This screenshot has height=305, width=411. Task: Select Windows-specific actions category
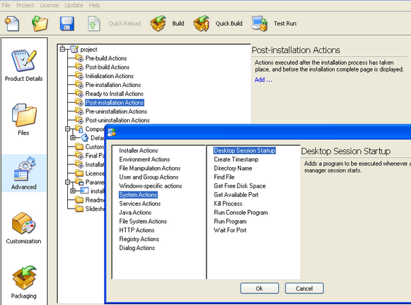click(150, 185)
